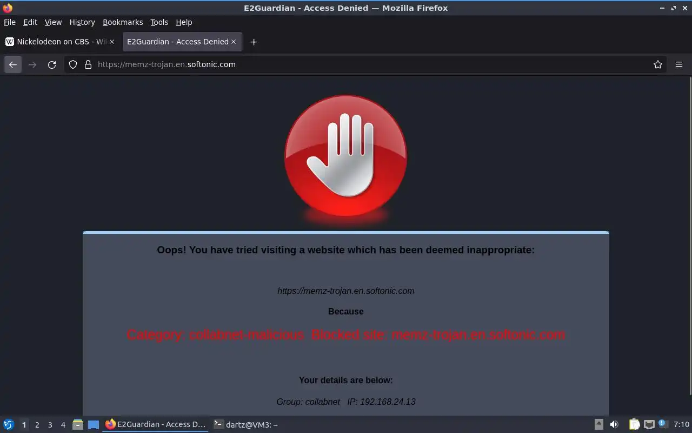692x433 pixels.
Task: Open the volume speaker tray icon
Action: [x=614, y=424]
